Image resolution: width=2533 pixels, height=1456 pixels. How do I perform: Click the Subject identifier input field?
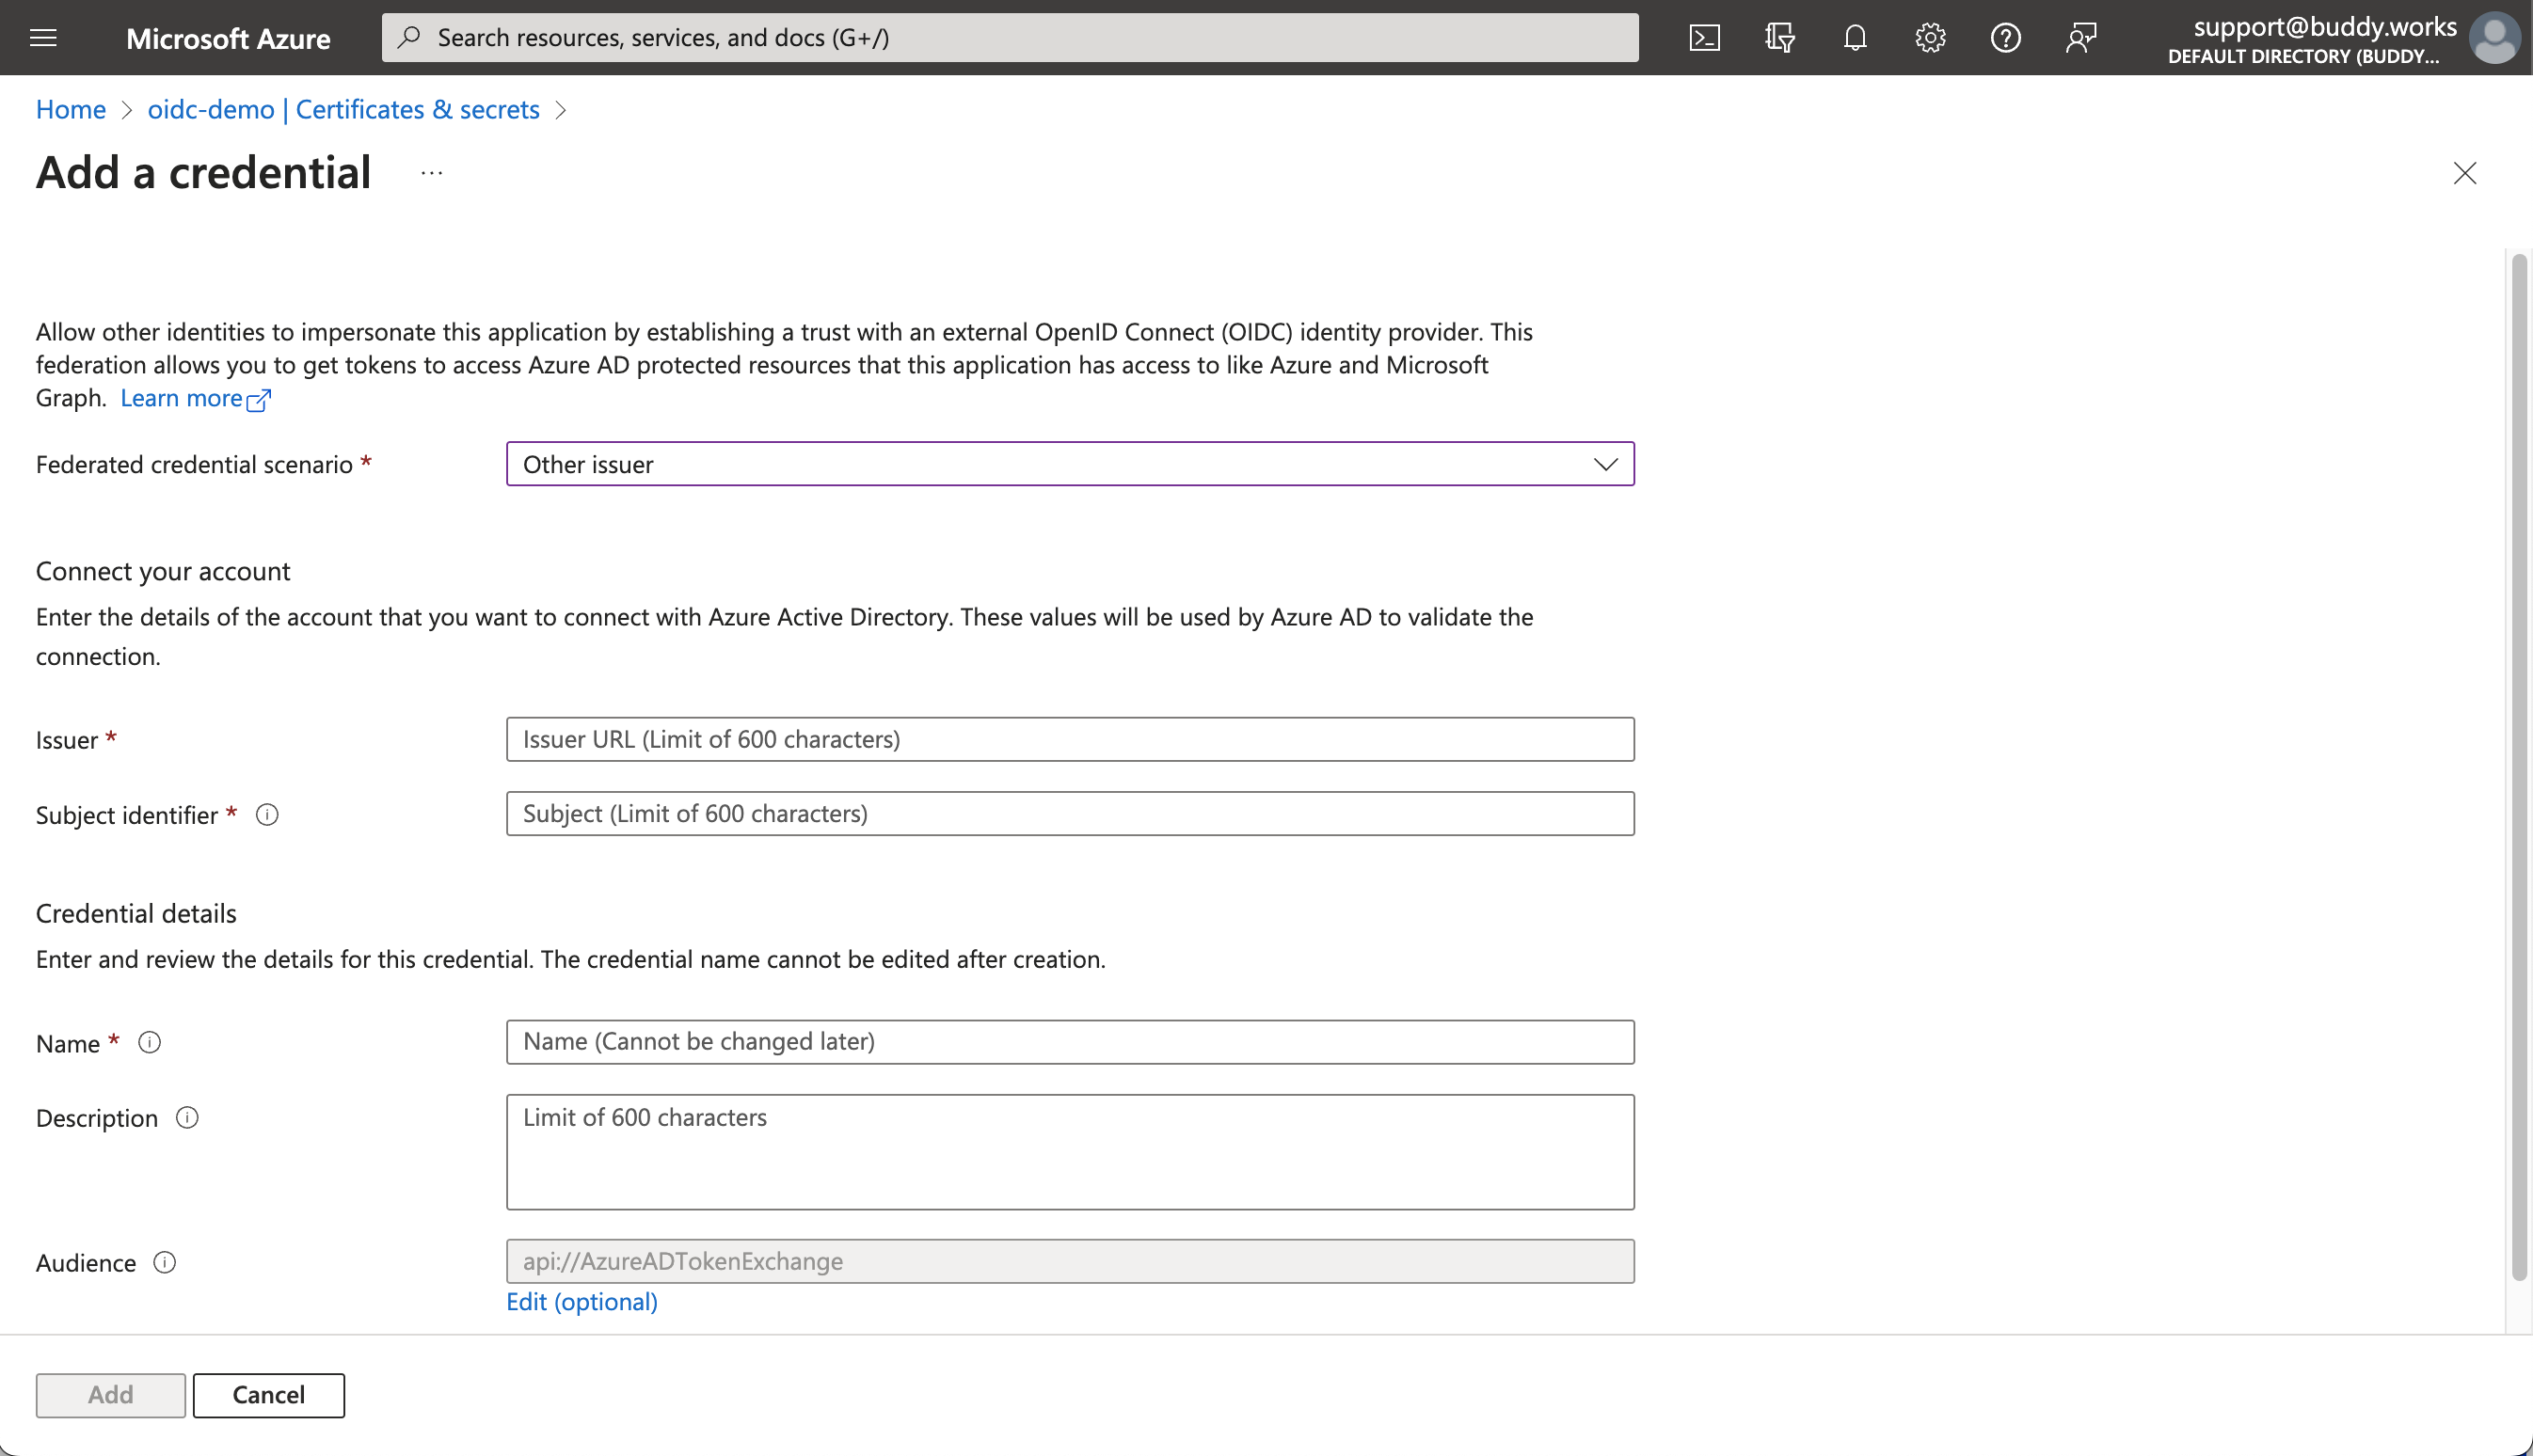click(1070, 813)
